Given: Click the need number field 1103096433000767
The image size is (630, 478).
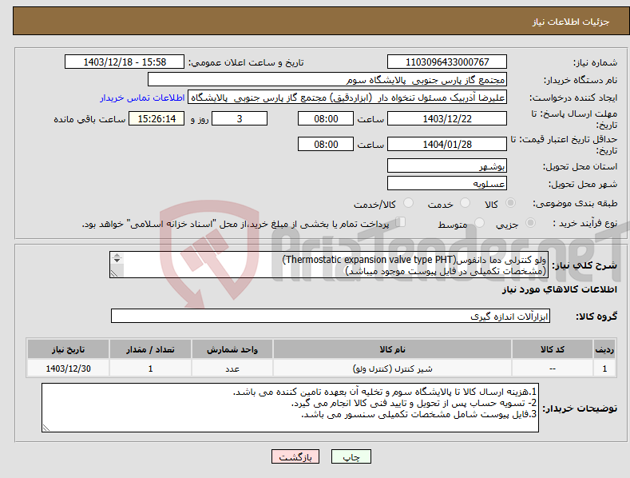Looking at the screenshot, I should click(x=447, y=62).
